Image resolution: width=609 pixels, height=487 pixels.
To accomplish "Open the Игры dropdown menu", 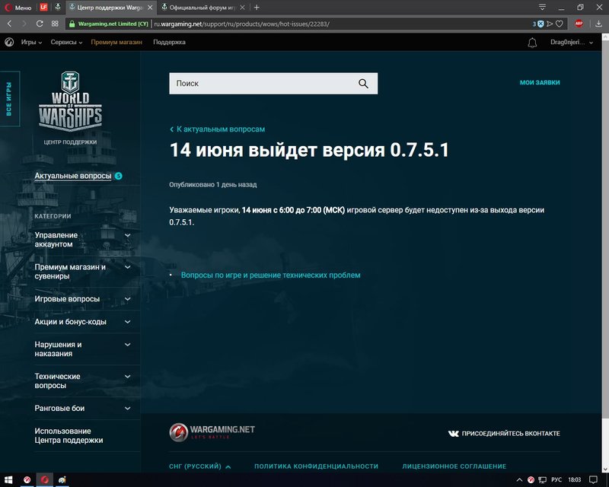I will 31,42.
